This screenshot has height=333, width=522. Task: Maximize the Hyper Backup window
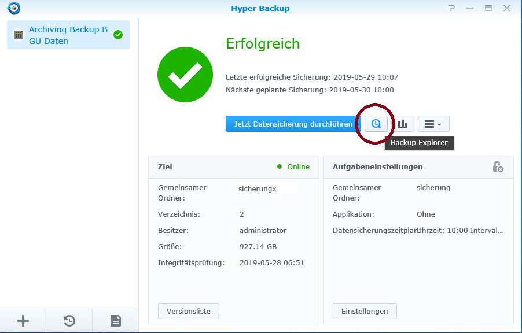pos(488,9)
